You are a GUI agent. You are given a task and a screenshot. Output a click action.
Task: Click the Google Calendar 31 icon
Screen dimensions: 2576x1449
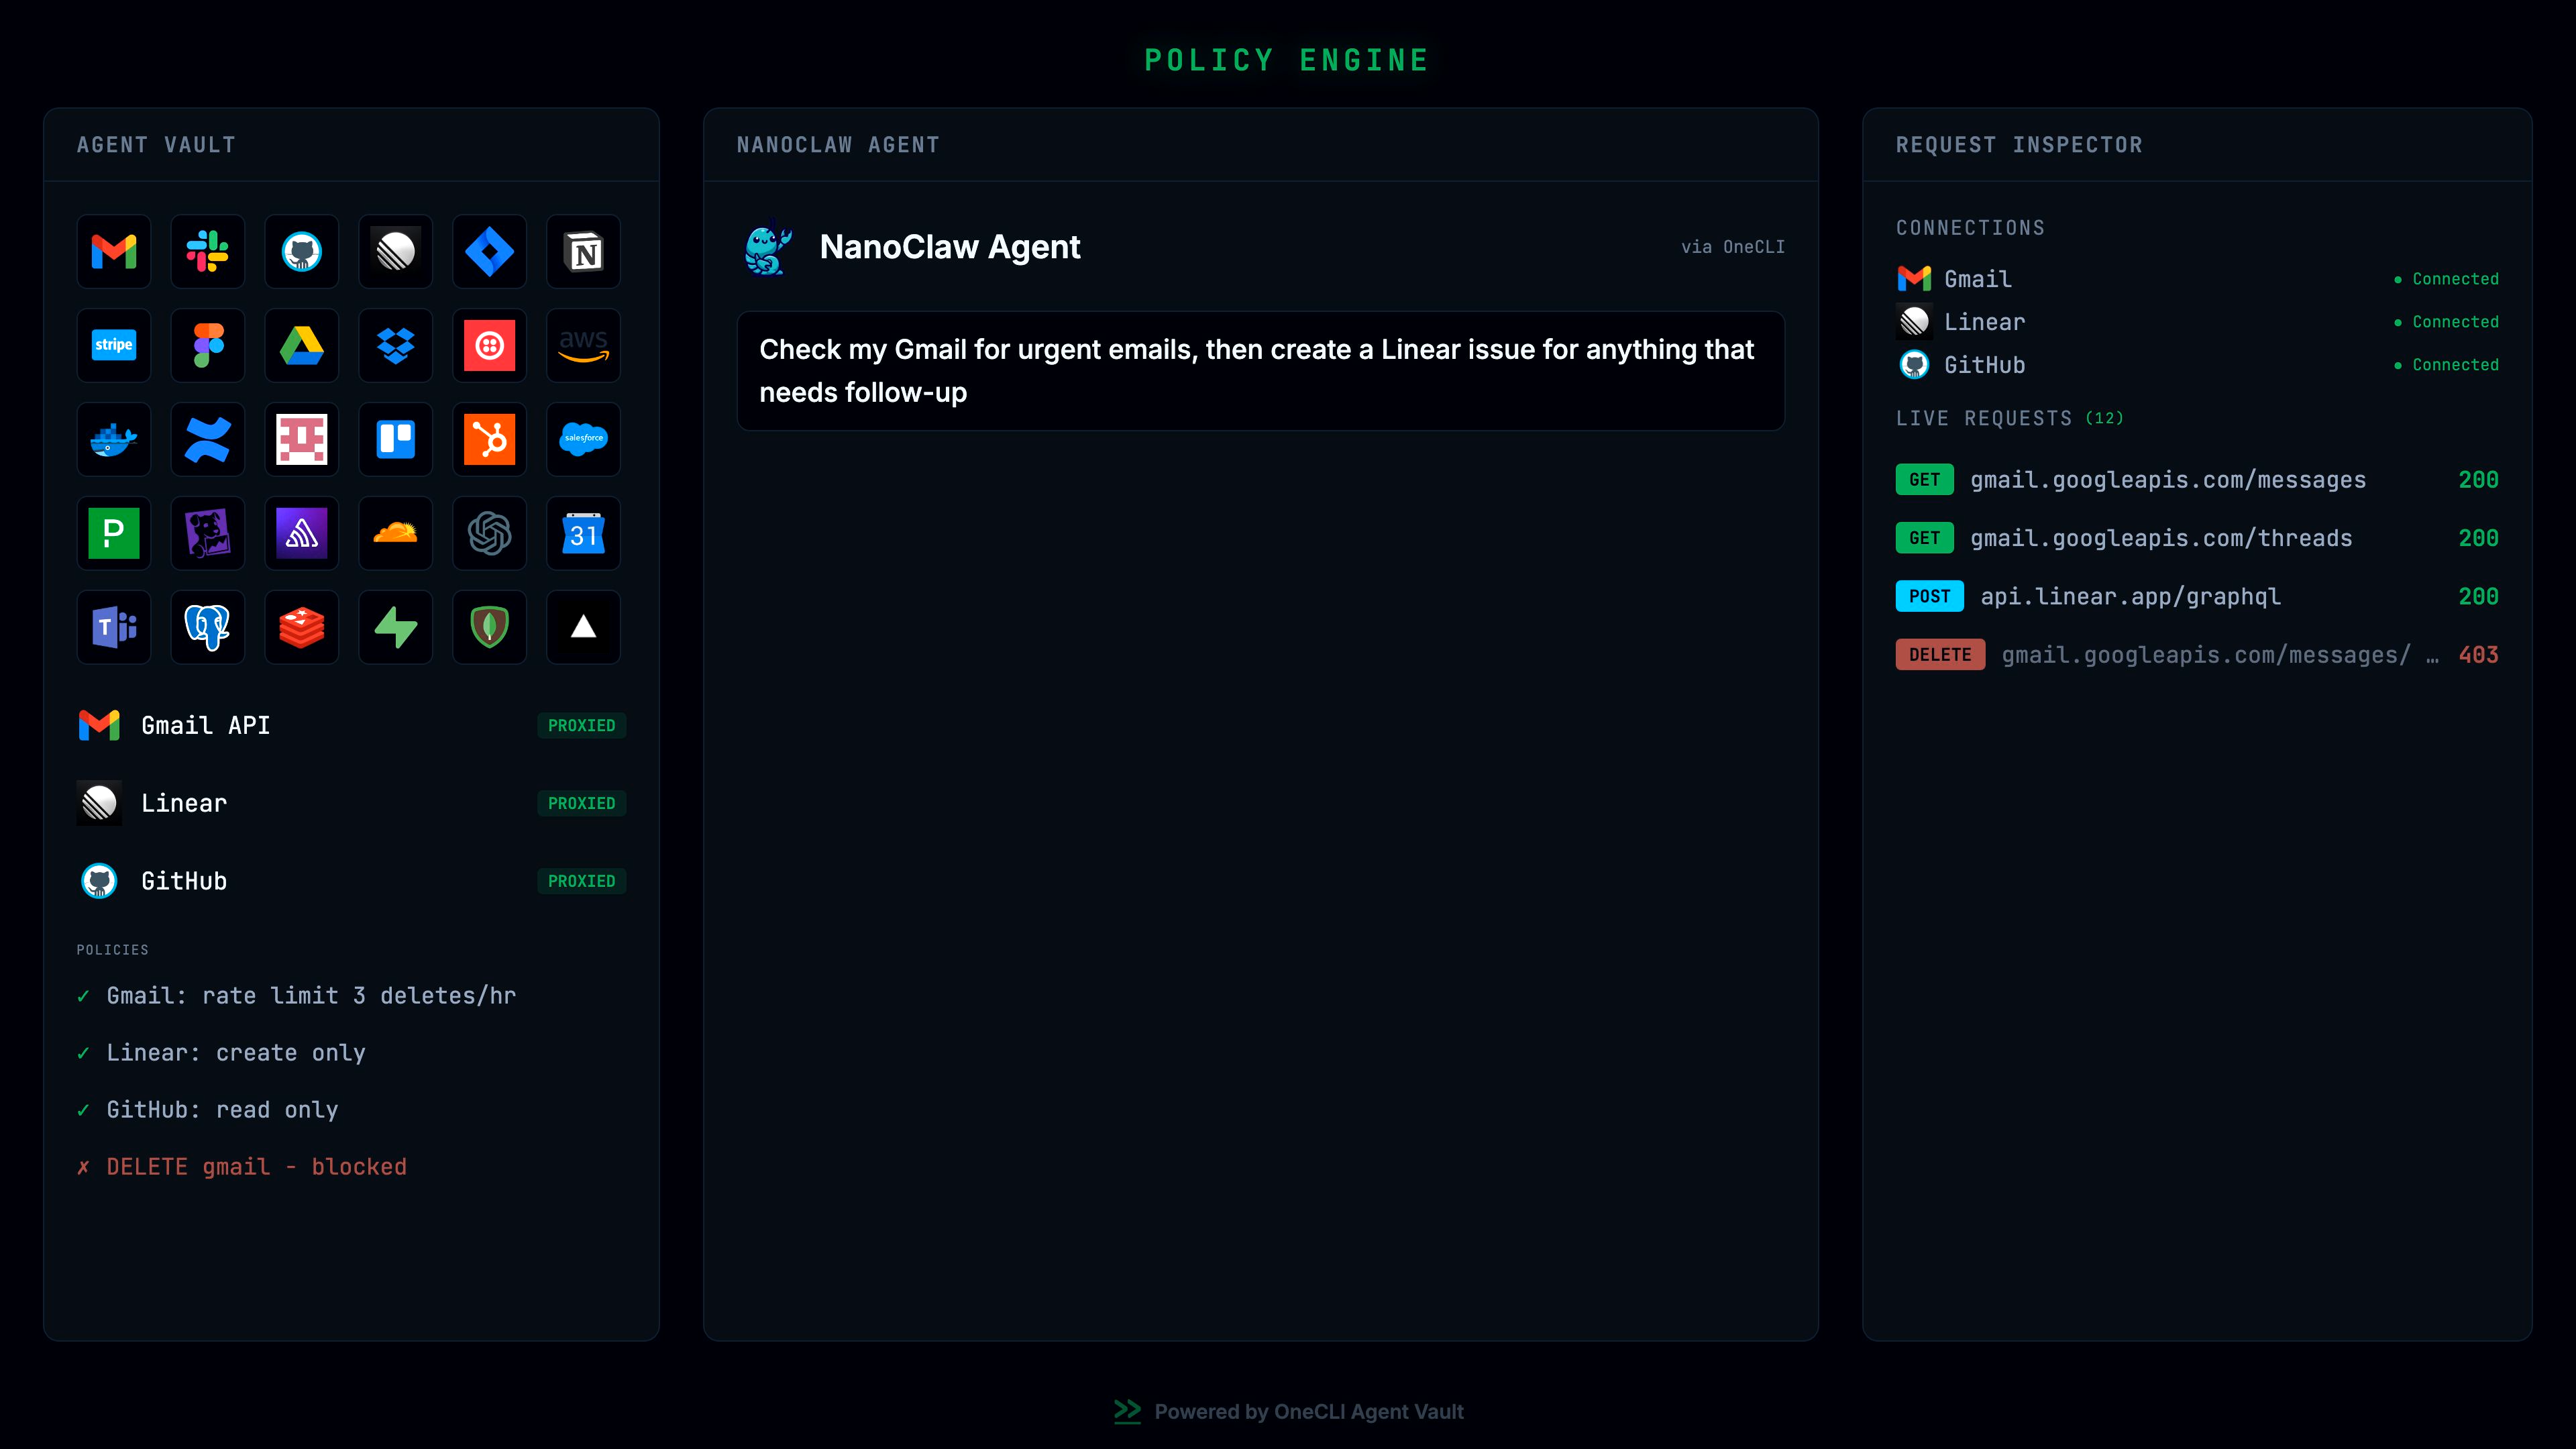584,533
